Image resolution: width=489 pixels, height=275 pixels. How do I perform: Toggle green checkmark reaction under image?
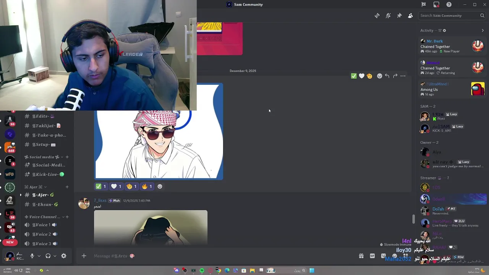point(101,186)
